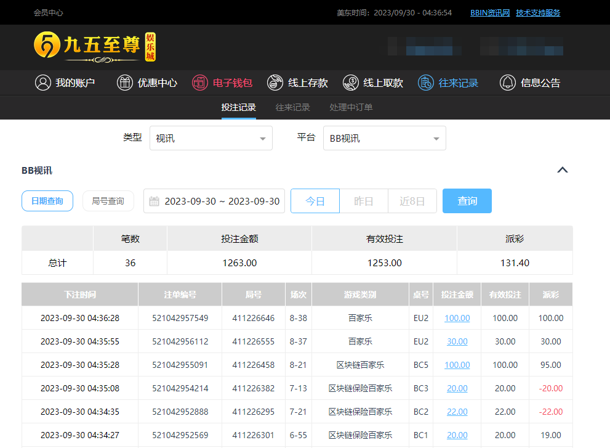Open the 处理中订单 sub-tab
Screen dimensions: 610x448
351,107
